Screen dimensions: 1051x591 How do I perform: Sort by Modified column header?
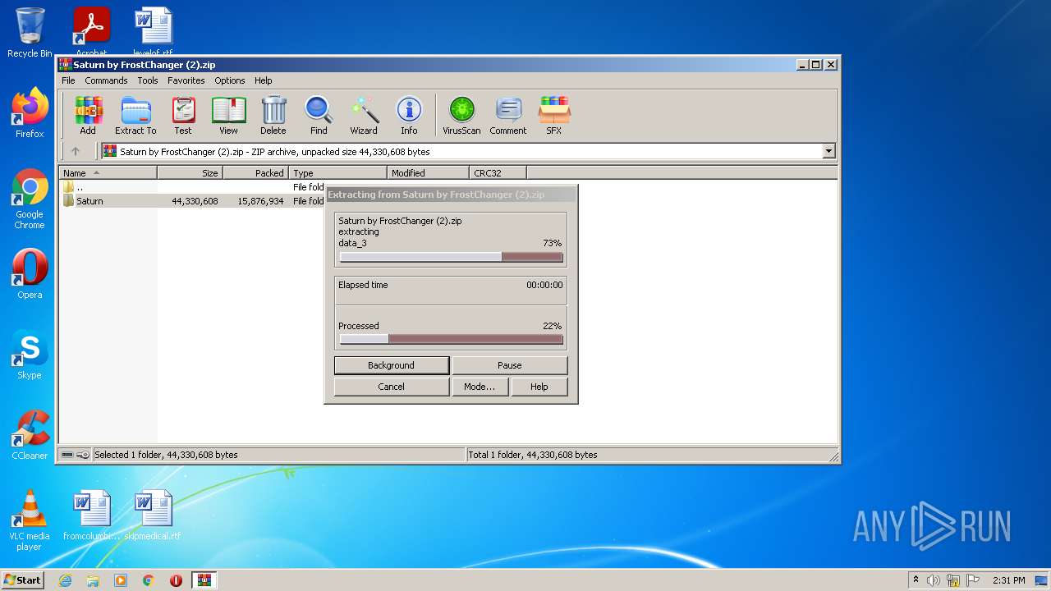428,172
